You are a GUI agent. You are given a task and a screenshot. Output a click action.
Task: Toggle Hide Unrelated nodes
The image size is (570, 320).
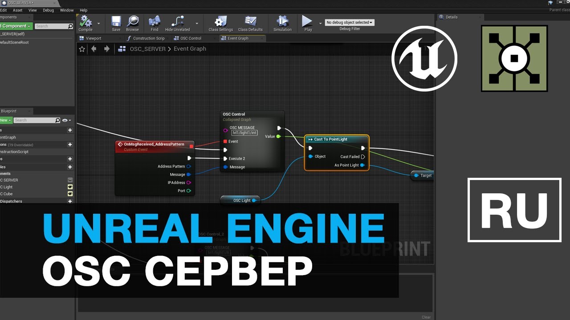(177, 23)
